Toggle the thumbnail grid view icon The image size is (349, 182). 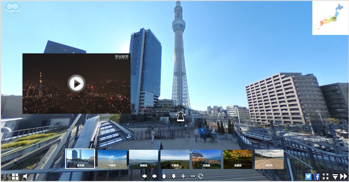point(15,176)
